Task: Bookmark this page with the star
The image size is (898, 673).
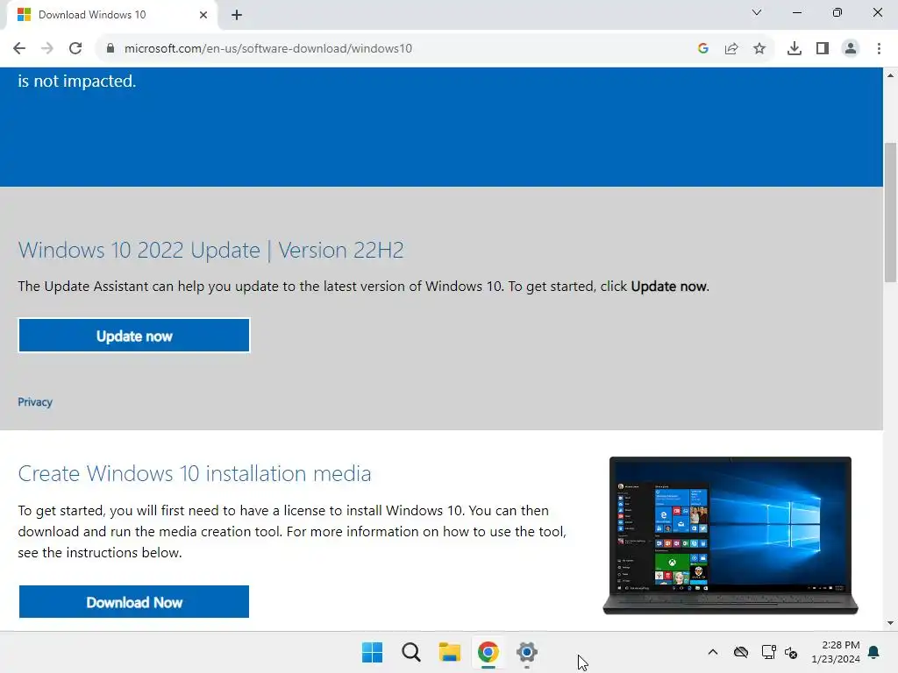Action: coord(759,48)
